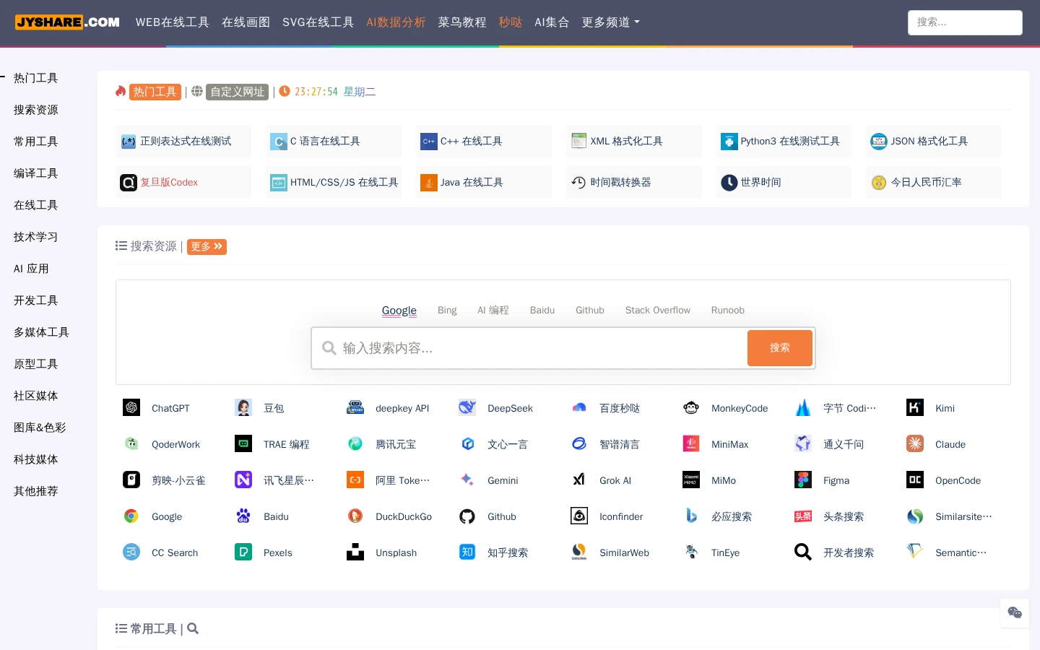Open the 在线画图 nav menu
Screen dimensions: 1040x650
click(246, 22)
